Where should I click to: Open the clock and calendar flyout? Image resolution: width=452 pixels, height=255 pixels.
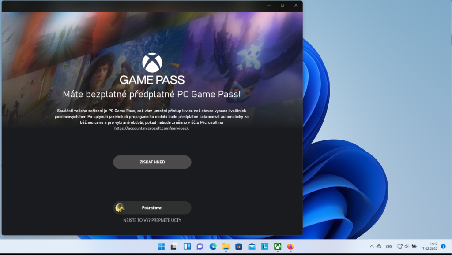click(429, 246)
